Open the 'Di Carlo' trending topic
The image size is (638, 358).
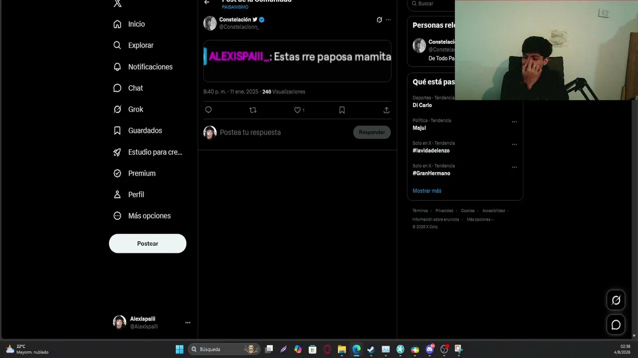pyautogui.click(x=422, y=105)
